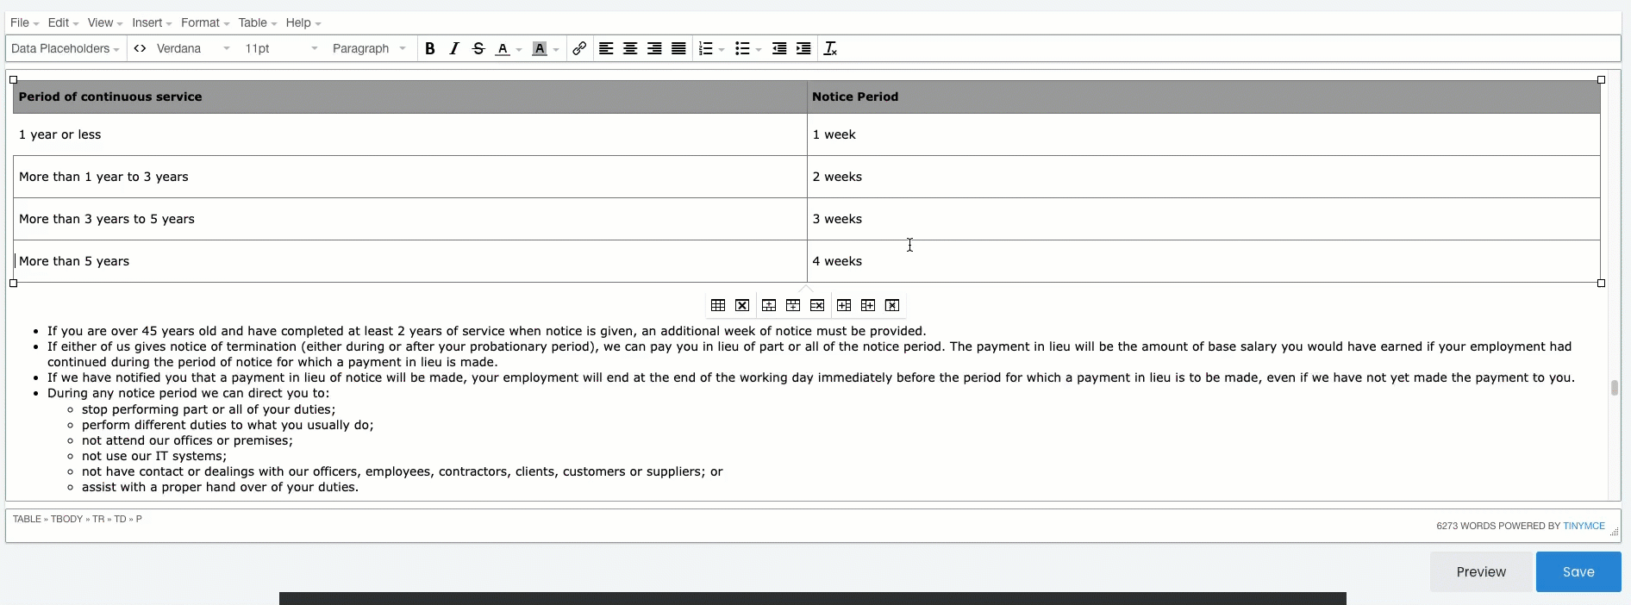Click the clear formatting icon
1631x605 pixels.
coord(830,48)
